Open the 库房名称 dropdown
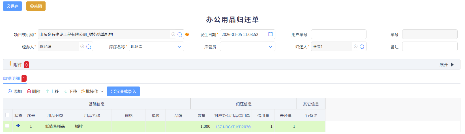 point(179,47)
